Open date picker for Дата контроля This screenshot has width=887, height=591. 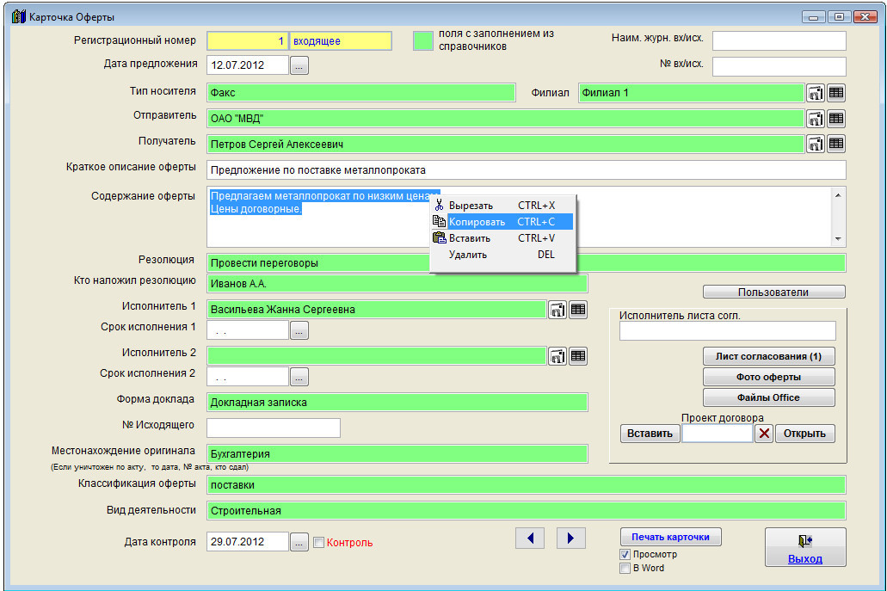(299, 542)
